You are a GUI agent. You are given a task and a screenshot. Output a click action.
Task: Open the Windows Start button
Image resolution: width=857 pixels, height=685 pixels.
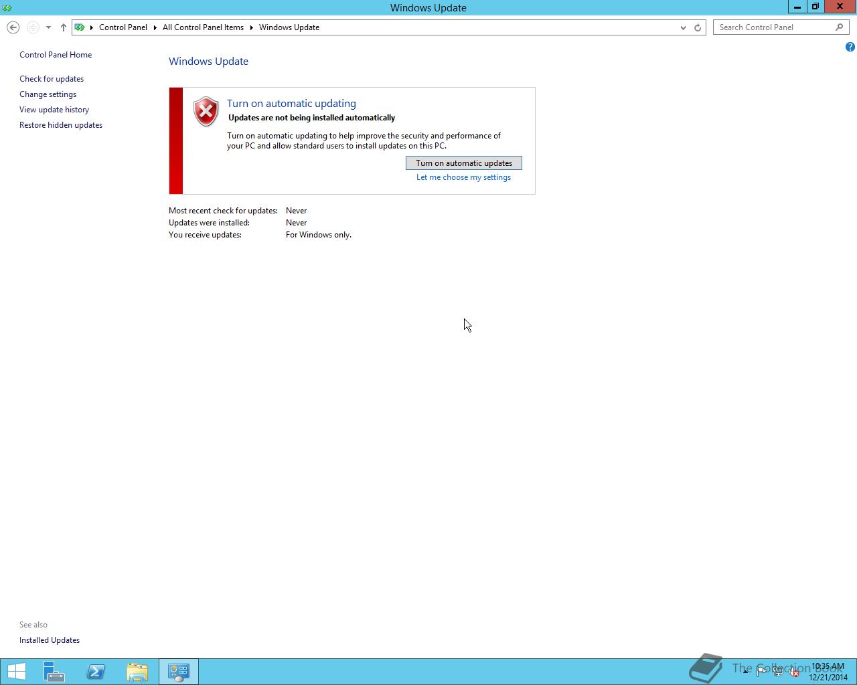[16, 672]
